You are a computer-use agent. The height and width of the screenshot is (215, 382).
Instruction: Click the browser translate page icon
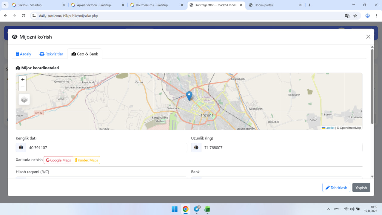[347, 16]
